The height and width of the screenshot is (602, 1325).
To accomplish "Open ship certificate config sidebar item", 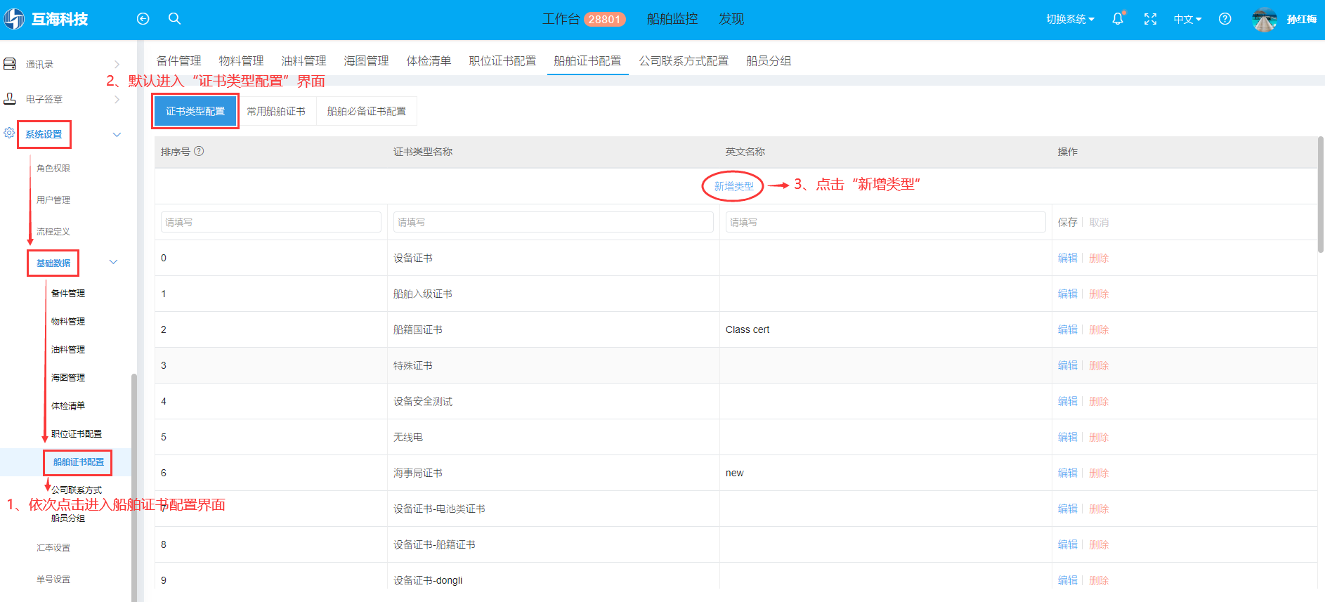I will (x=79, y=462).
